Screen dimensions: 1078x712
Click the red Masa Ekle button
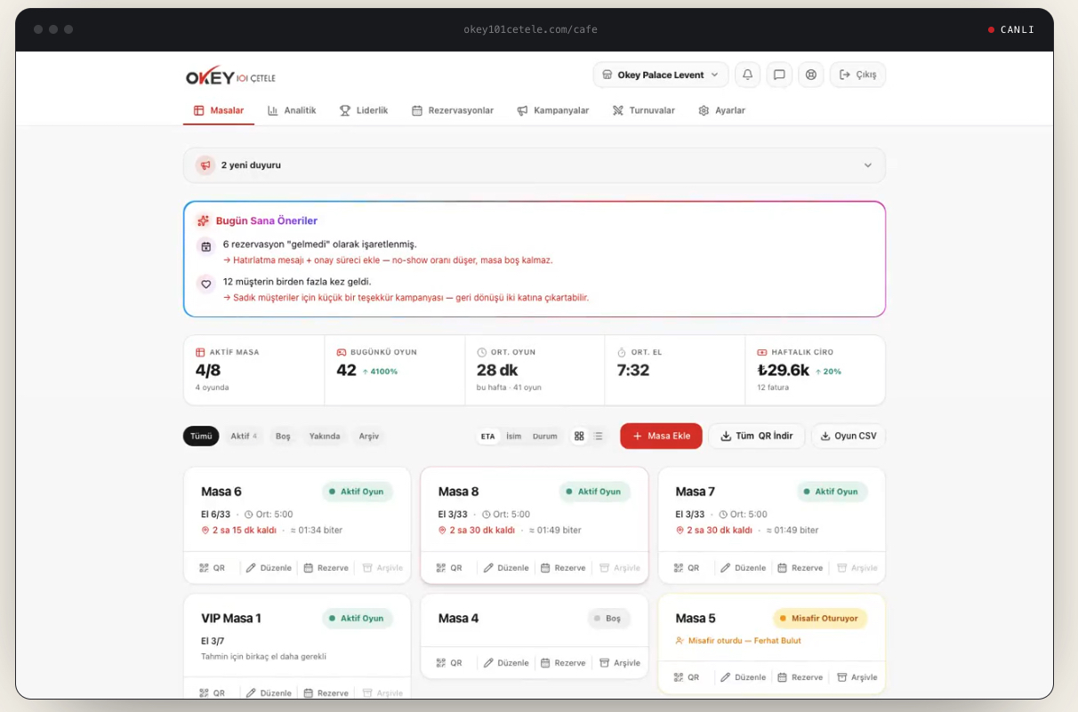point(661,436)
